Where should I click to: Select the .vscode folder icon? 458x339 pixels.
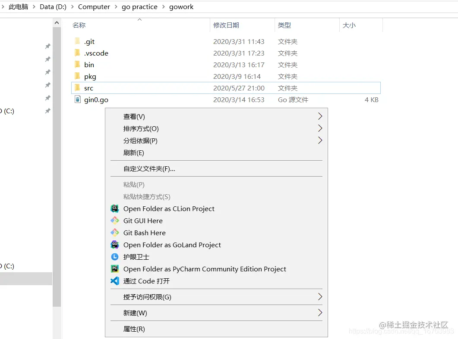pos(77,53)
